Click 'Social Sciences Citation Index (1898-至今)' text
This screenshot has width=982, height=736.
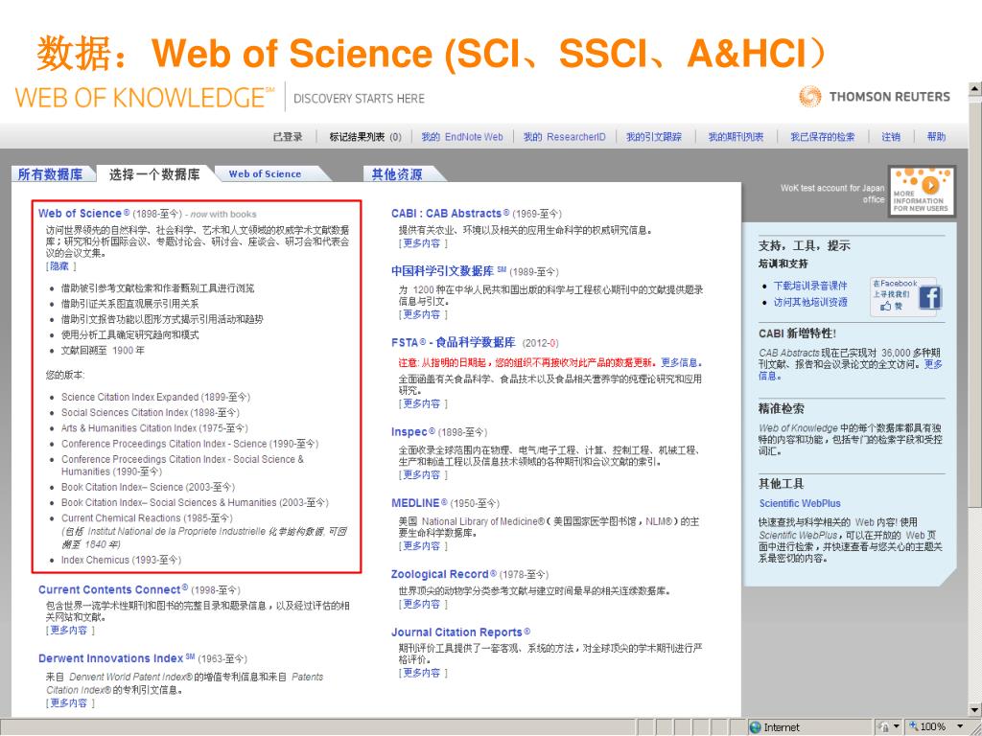tap(151, 412)
